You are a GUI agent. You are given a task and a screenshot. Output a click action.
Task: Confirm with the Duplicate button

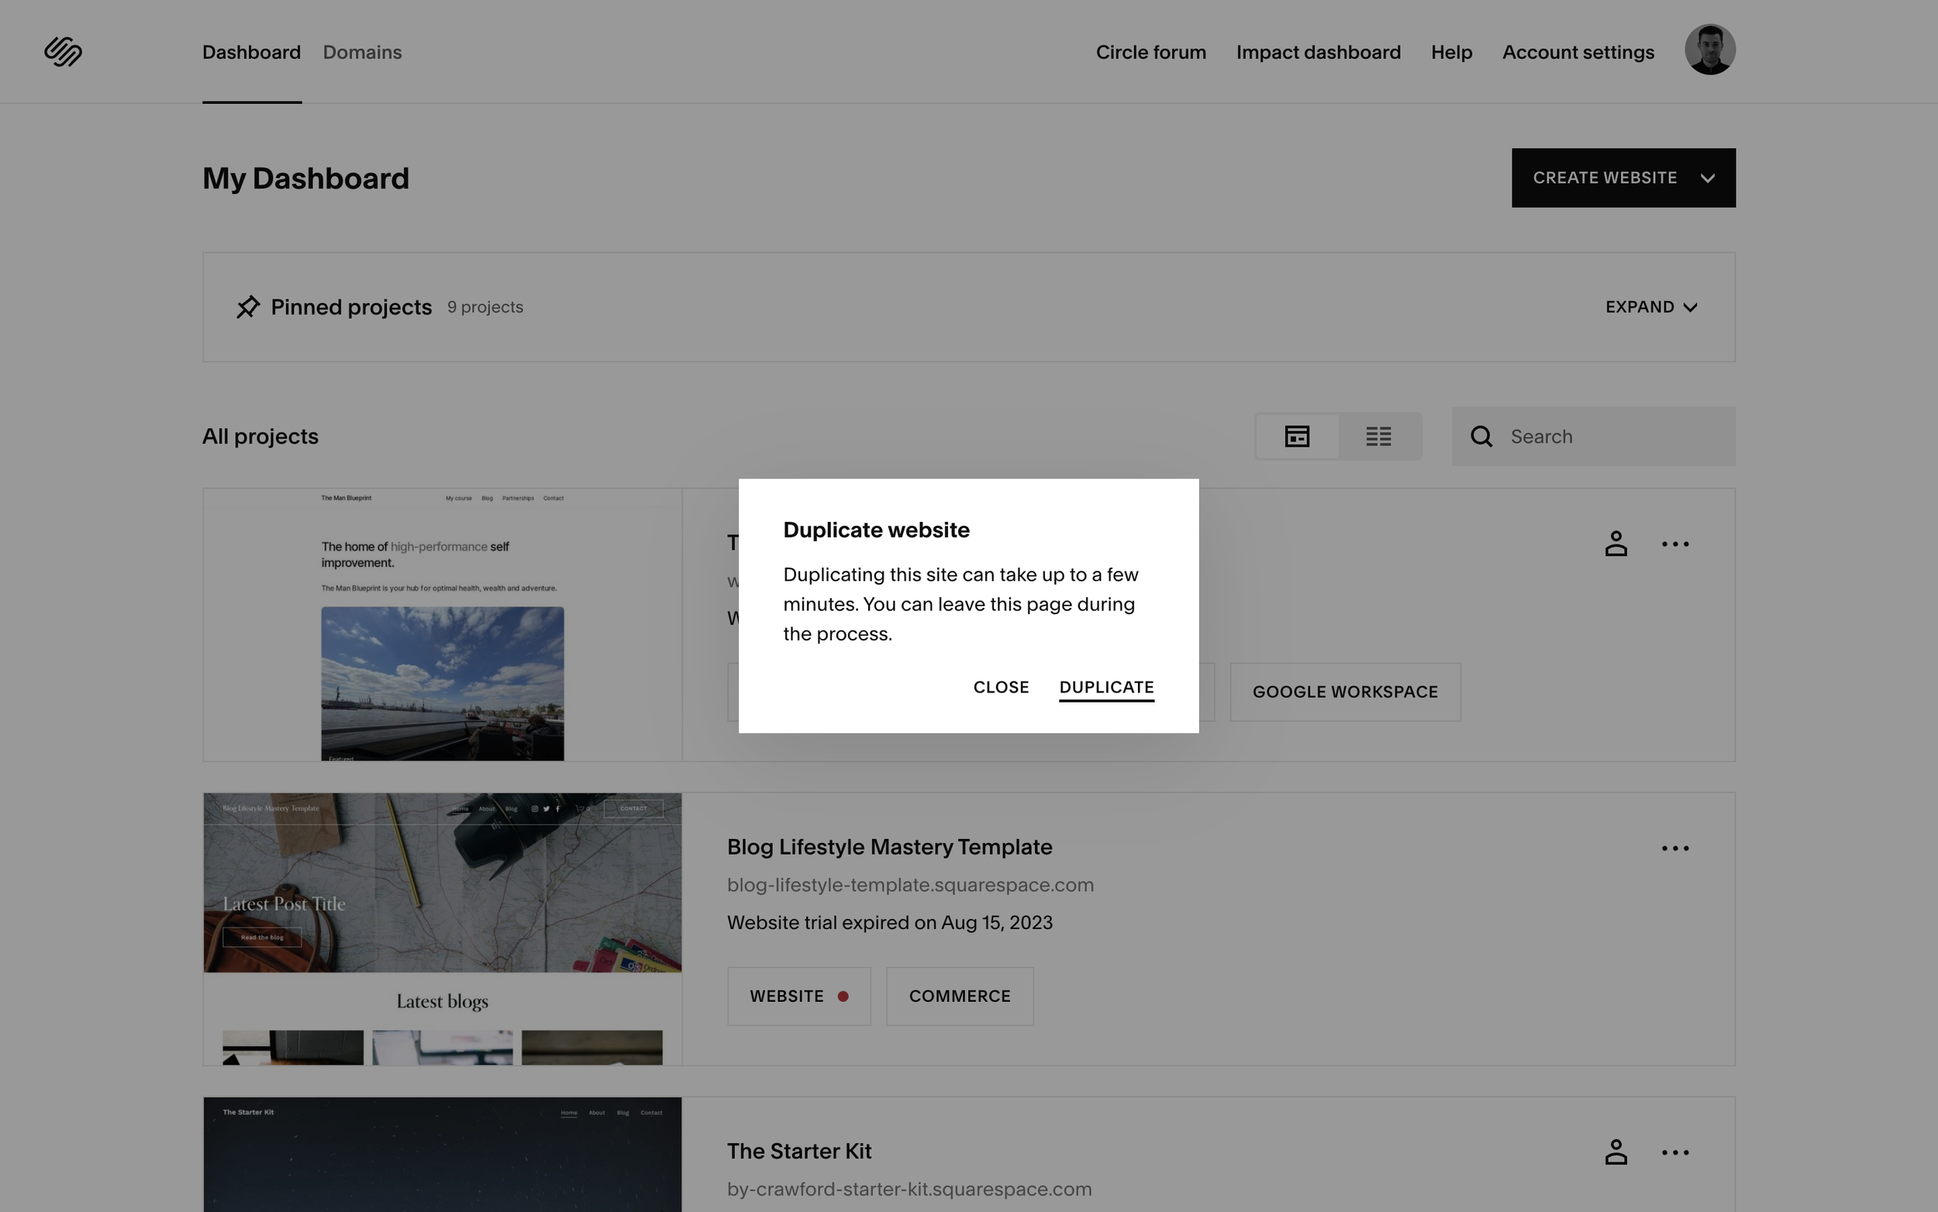pyautogui.click(x=1105, y=687)
